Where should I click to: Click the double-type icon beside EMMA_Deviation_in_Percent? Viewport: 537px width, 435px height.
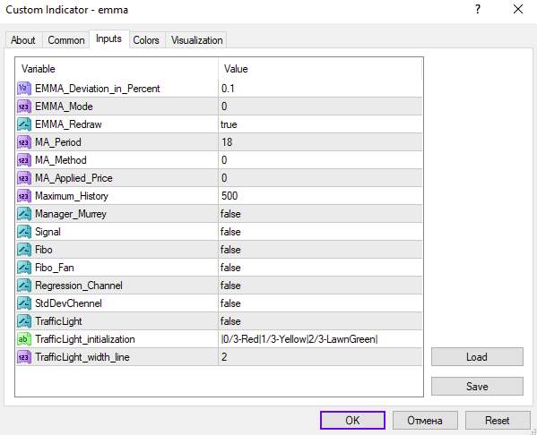(24, 89)
